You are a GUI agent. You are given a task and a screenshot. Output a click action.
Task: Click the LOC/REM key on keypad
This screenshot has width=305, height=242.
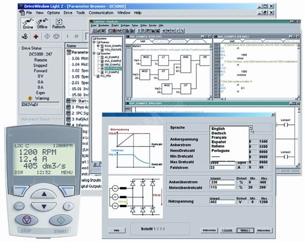tap(19, 206)
